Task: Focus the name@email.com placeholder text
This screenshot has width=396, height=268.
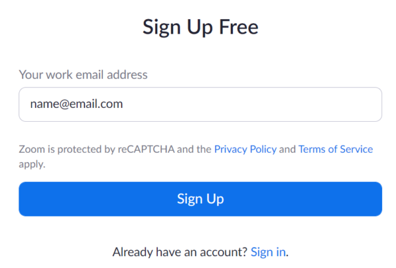Action: [x=77, y=104]
